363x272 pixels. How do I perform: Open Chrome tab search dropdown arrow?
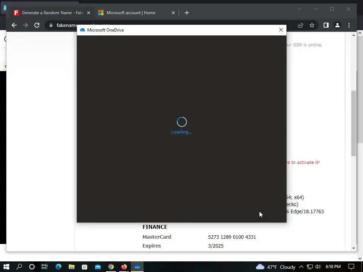299,9
